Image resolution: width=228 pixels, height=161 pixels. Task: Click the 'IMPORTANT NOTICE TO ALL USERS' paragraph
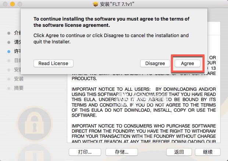pyautogui.click(x=144, y=102)
